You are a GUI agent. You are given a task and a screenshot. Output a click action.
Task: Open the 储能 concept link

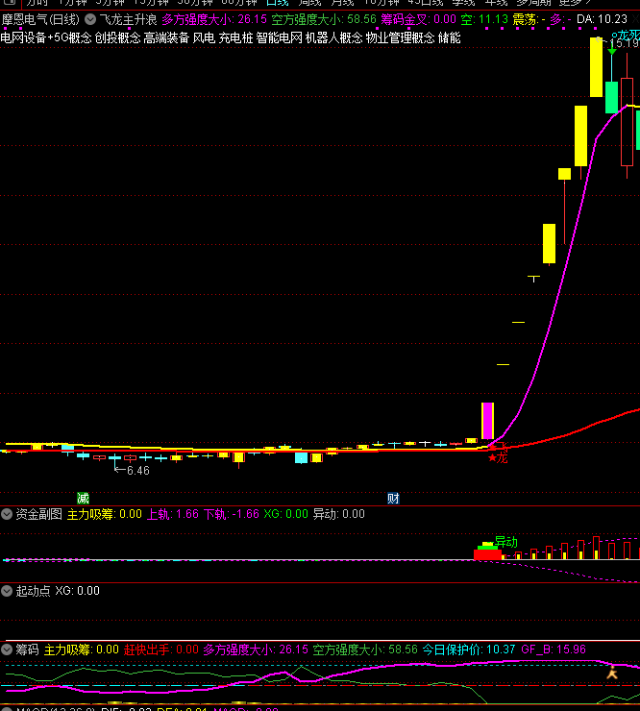pos(449,37)
